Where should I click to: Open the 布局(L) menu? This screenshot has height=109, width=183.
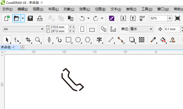click(53, 9)
